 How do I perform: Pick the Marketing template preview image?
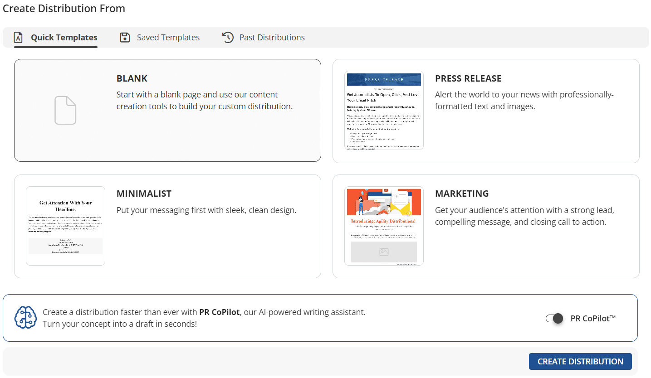point(384,226)
